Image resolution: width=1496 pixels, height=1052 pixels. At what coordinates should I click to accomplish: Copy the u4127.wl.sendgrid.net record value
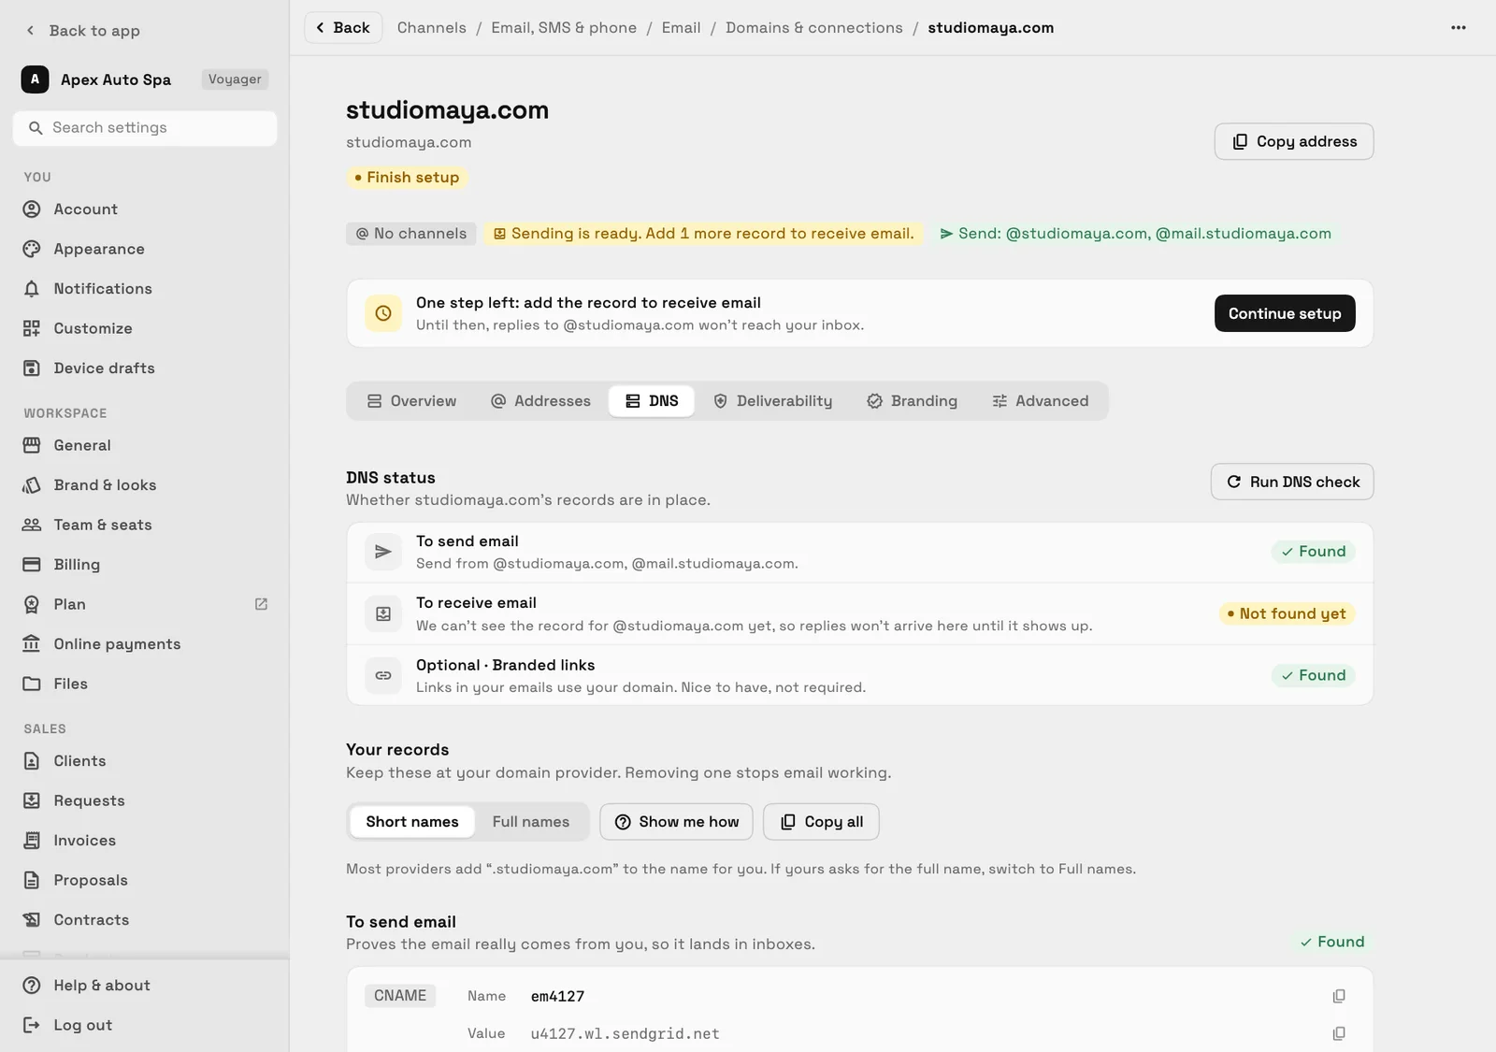[1339, 1033]
